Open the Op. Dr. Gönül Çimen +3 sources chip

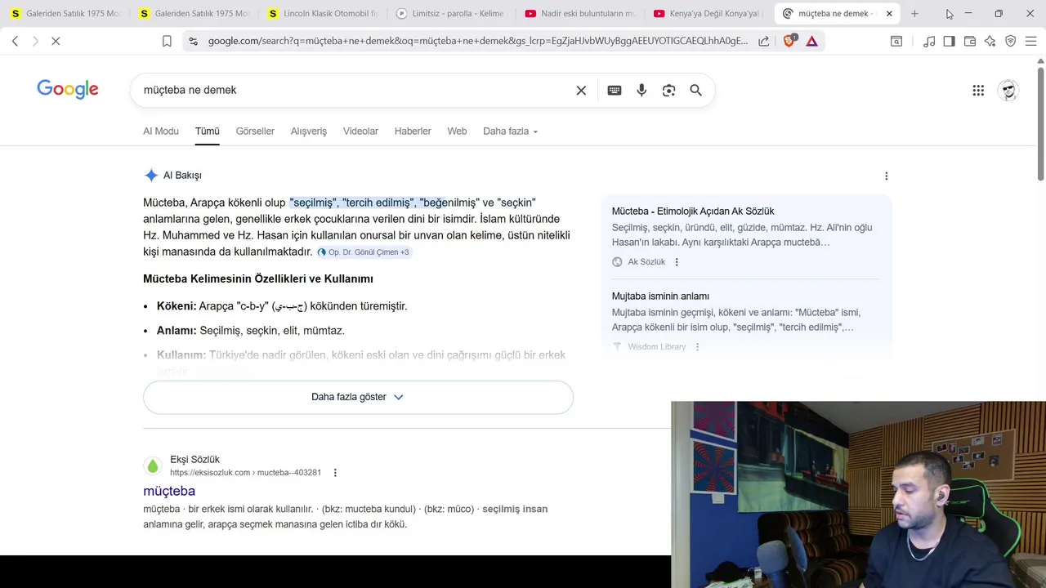point(364,252)
